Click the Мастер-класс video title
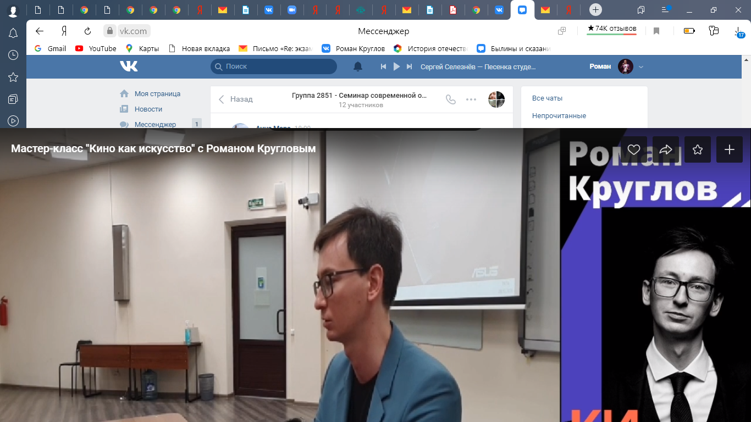 (x=163, y=148)
